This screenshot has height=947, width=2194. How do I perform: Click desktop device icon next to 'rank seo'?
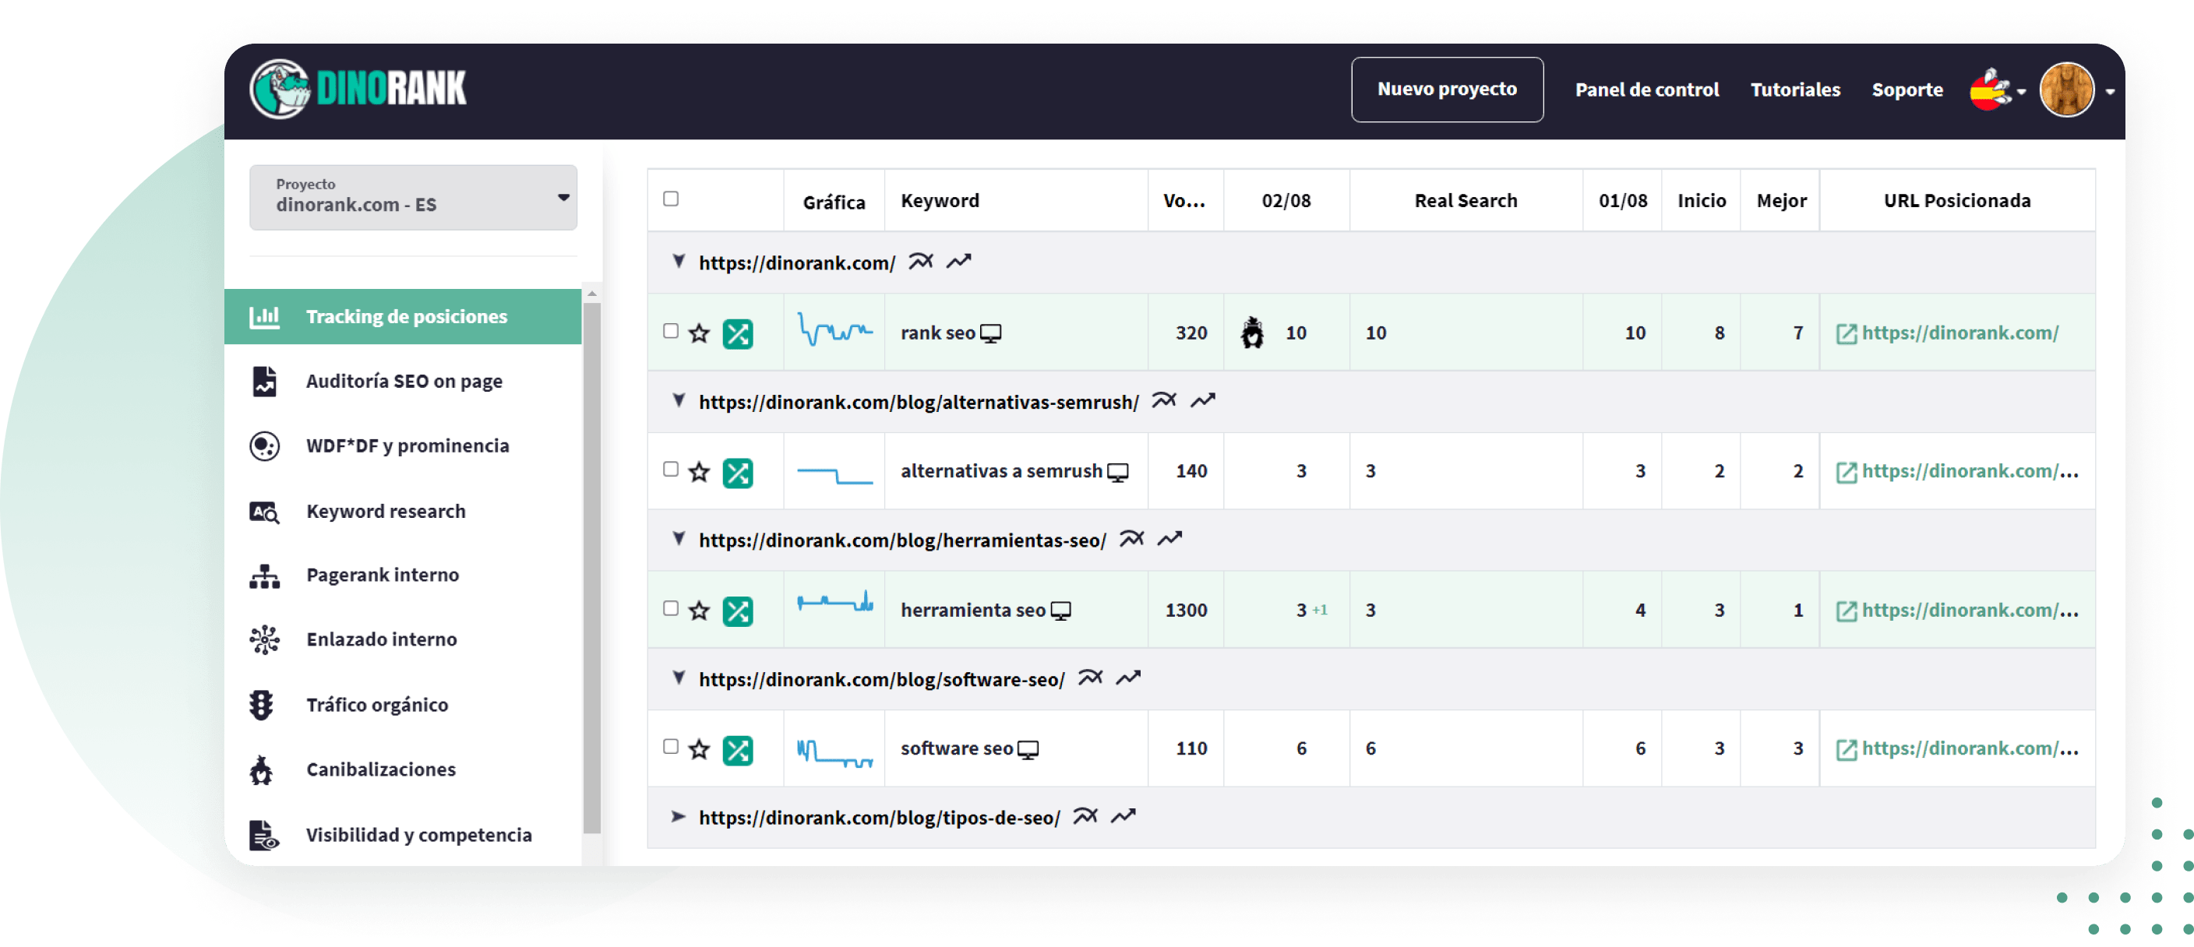[x=990, y=334]
